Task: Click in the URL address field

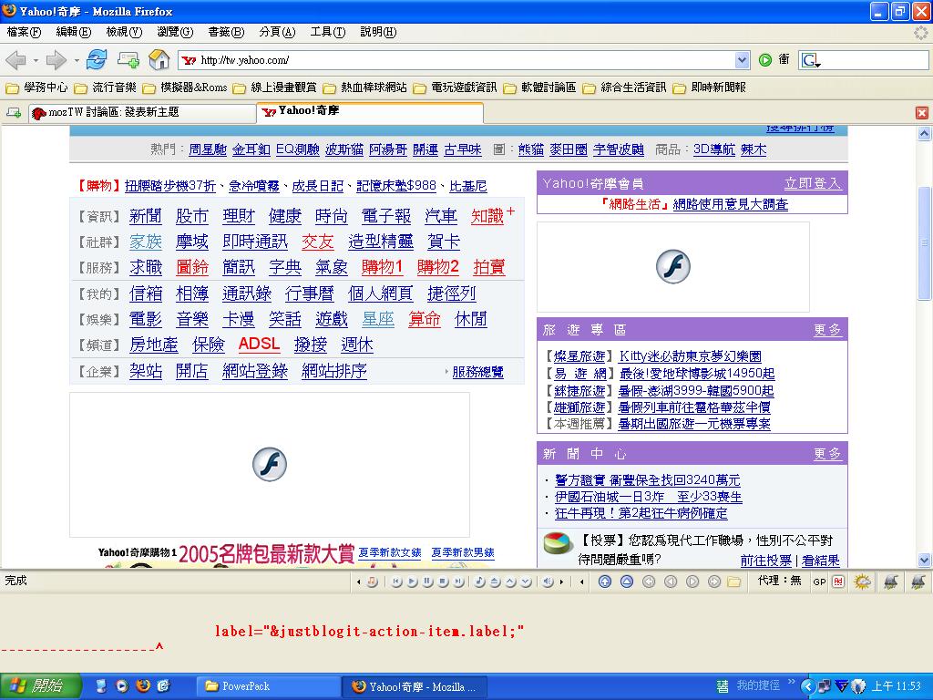Action: pos(456,60)
